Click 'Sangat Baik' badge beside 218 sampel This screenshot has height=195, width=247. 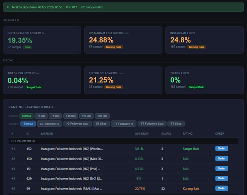tap(34, 87)
